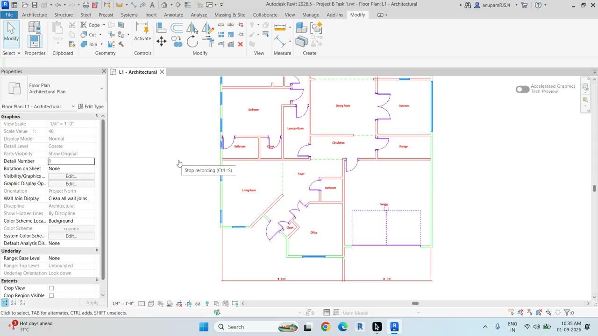This screenshot has height=336, width=598.
Task: Toggle the Crop Region Visible checkbox
Action: tap(51, 296)
